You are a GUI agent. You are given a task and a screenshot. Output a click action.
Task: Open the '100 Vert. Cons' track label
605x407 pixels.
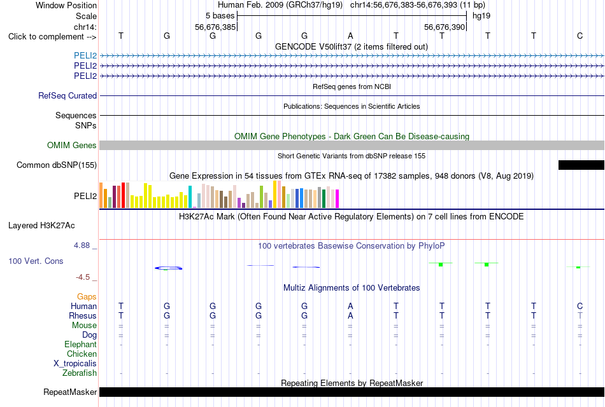[36, 261]
